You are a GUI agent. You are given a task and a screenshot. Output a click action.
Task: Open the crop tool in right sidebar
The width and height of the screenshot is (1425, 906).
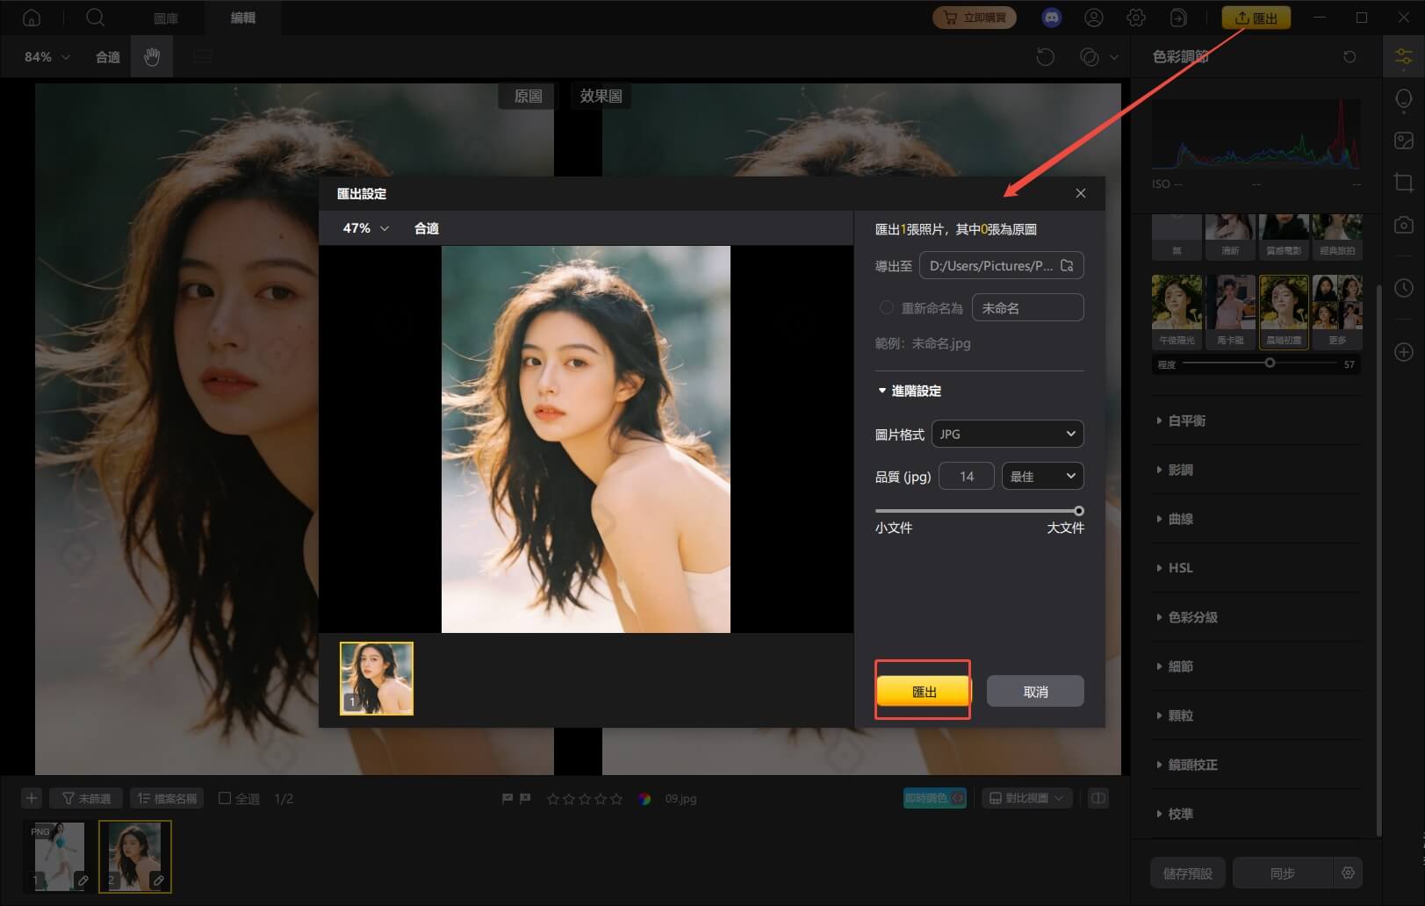tap(1404, 183)
